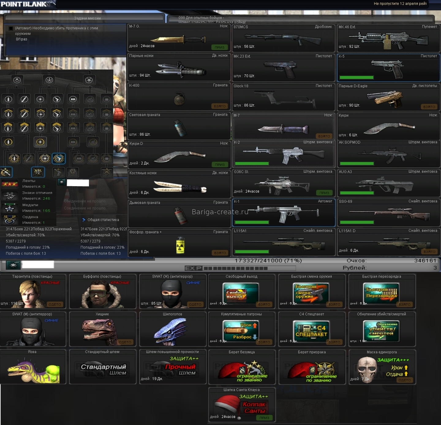Select the 870MCS shotgun image
Viewport: 441px width, 425px height.
[x=282, y=39]
